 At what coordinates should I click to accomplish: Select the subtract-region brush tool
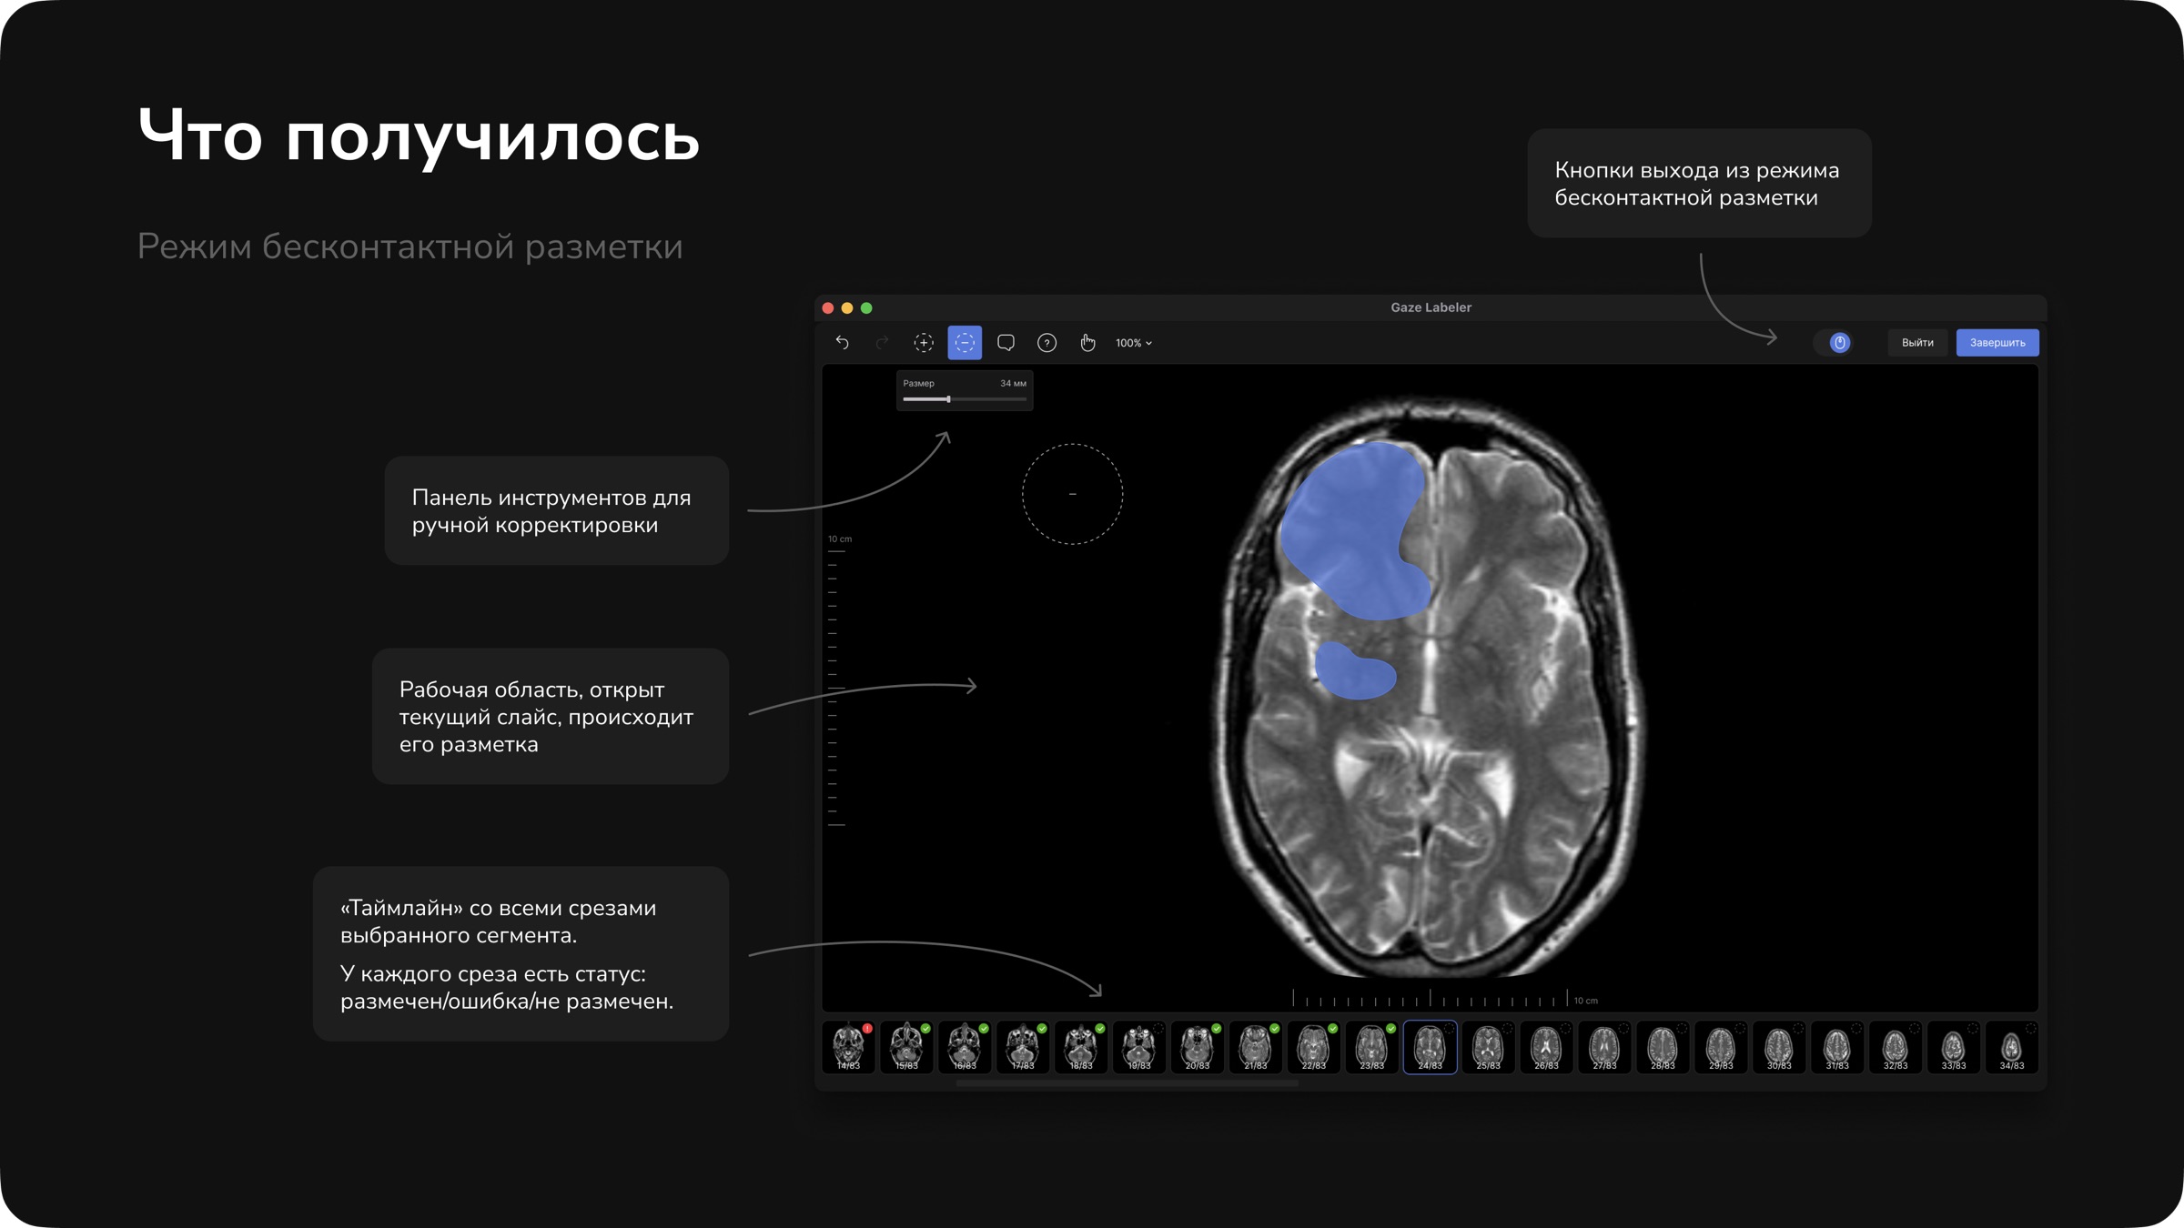[965, 343]
